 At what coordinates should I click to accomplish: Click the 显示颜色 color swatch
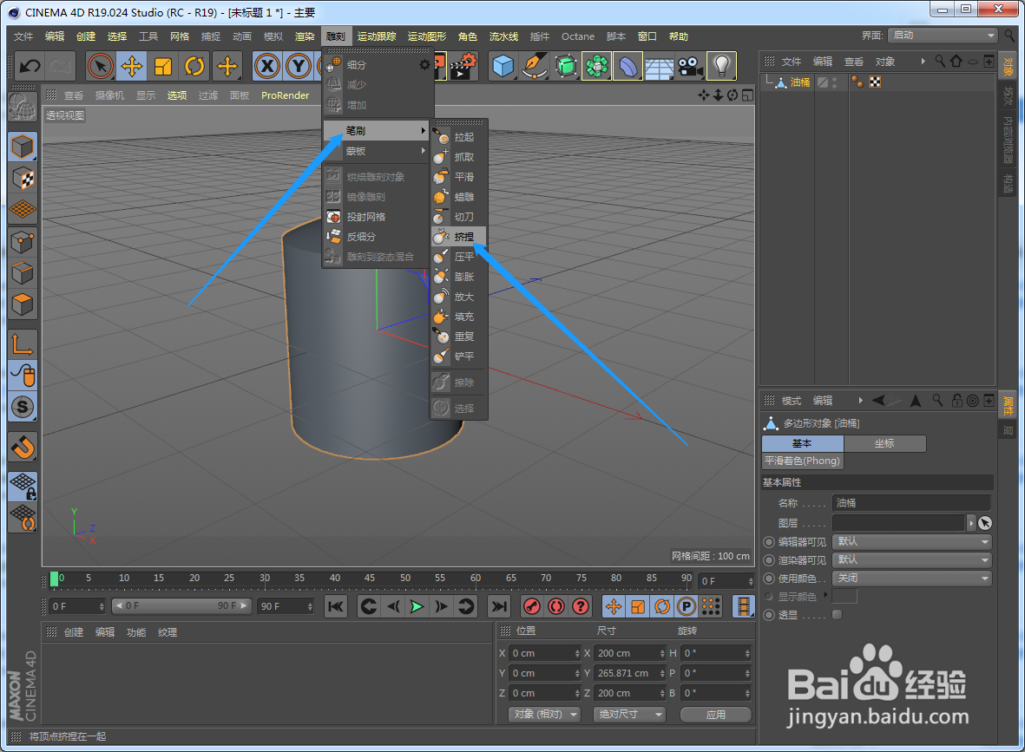[844, 597]
